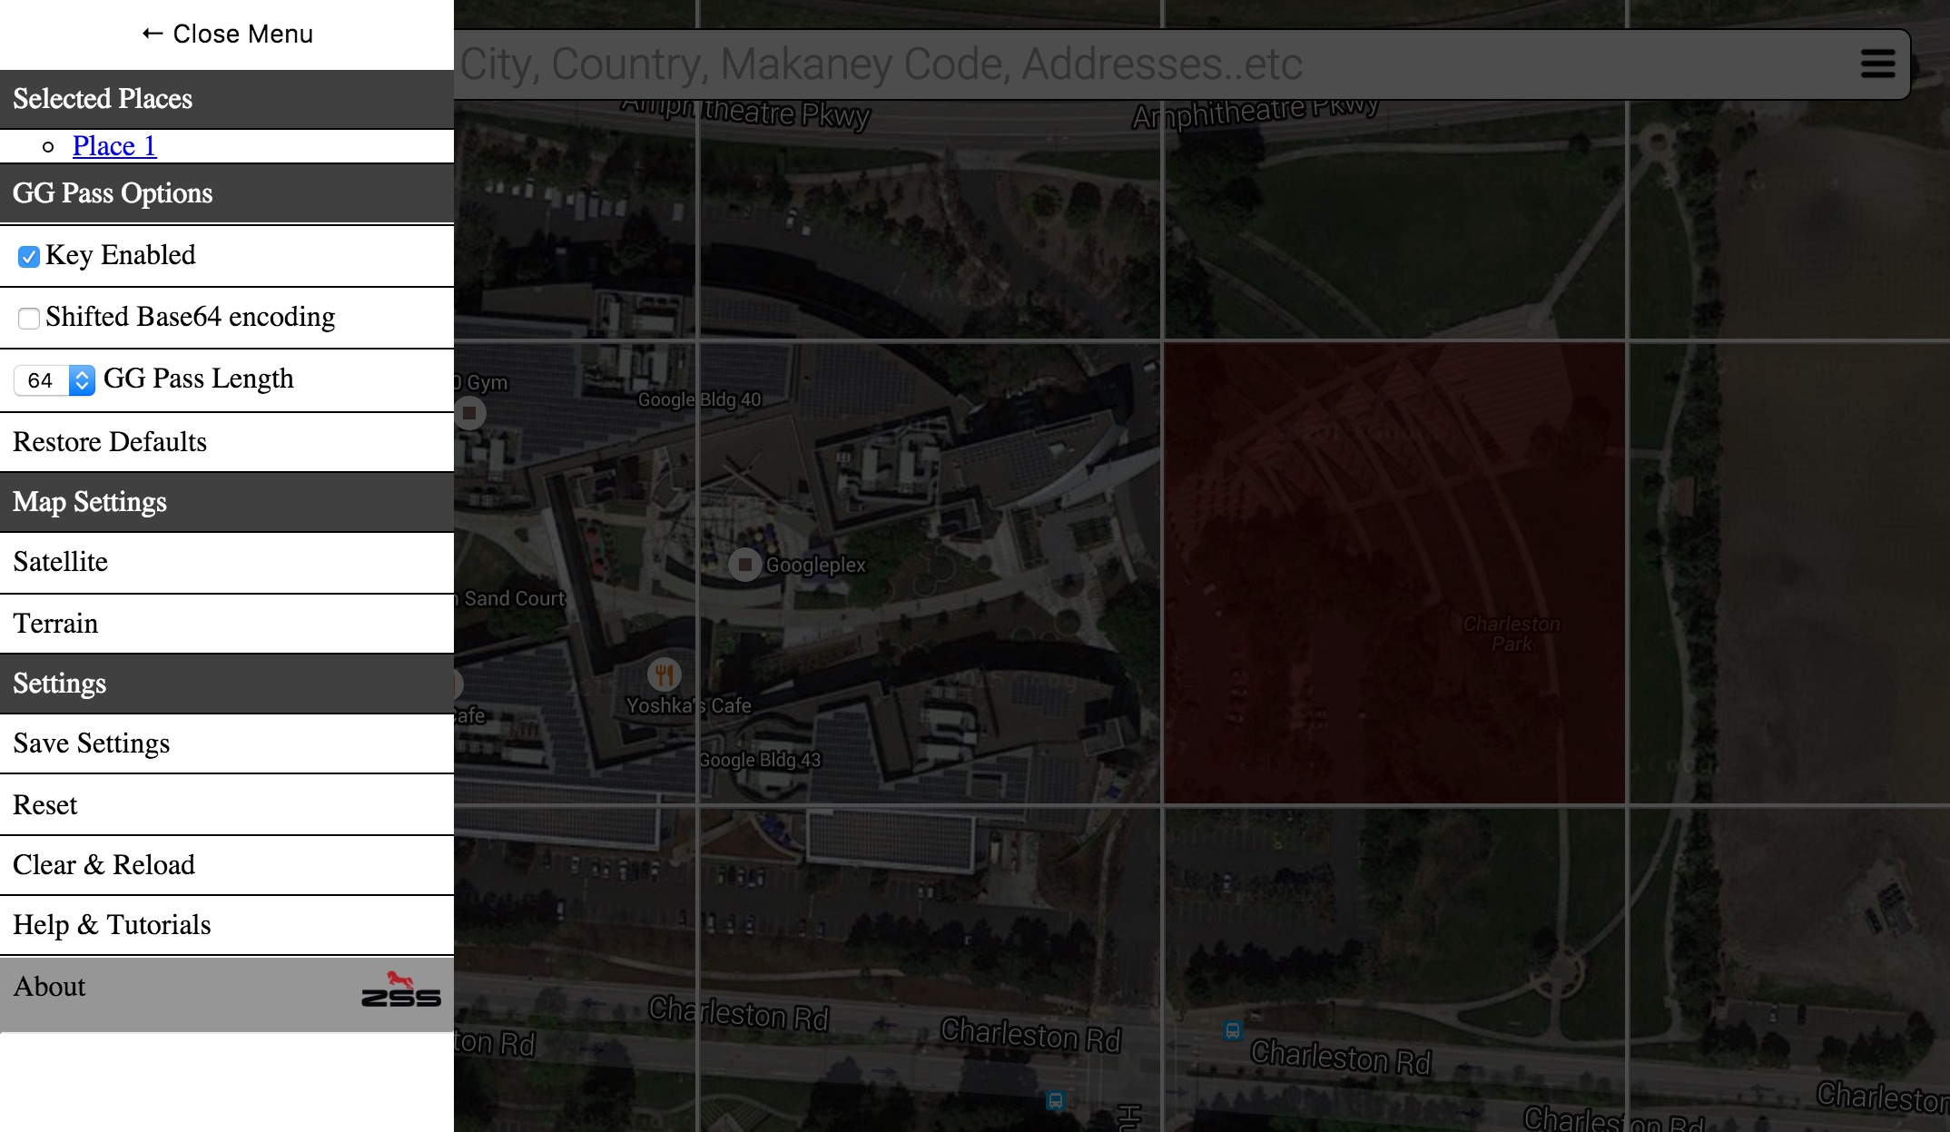Screen dimensions: 1950x1132
Task: Click the location search input field
Action: (1153, 64)
